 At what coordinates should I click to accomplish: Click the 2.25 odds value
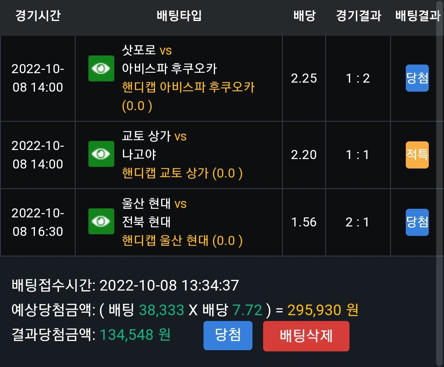pos(304,78)
